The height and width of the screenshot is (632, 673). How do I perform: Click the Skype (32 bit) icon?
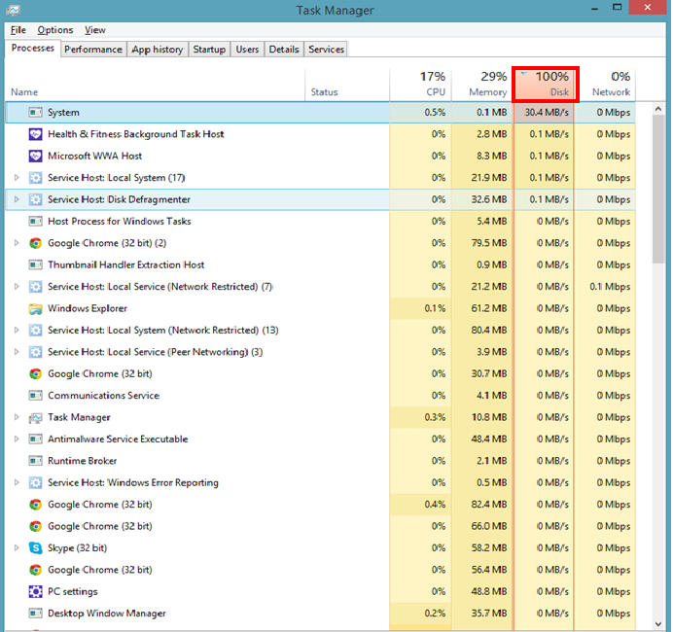click(x=35, y=548)
